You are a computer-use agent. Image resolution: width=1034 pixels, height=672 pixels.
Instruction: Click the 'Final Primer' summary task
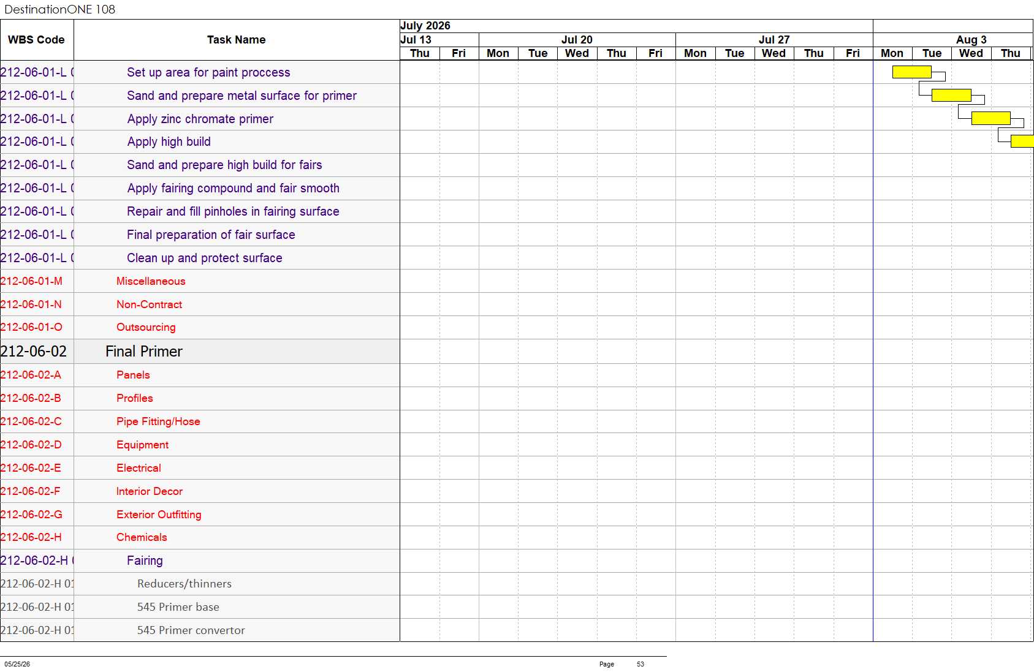pos(144,352)
